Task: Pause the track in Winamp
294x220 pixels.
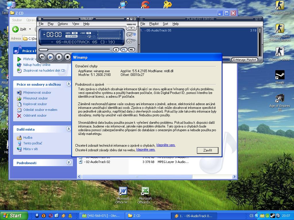Action: click(x=59, y=57)
